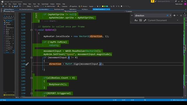Click Add to Source Control in status bar
The height and width of the screenshot is (105, 187).
click(x=178, y=100)
